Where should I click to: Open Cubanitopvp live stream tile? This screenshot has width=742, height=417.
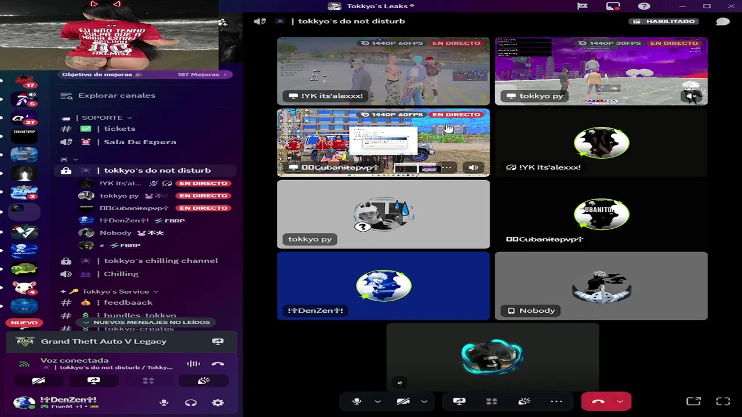[x=383, y=142]
